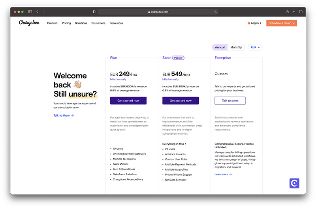Viewport: 316px width, 208px height.
Task: Click the chargebee.com address bar
Action: 158,12
